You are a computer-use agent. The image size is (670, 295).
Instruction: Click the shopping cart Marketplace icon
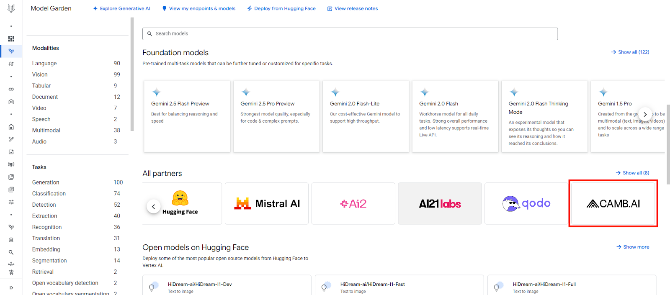pyautogui.click(x=11, y=272)
